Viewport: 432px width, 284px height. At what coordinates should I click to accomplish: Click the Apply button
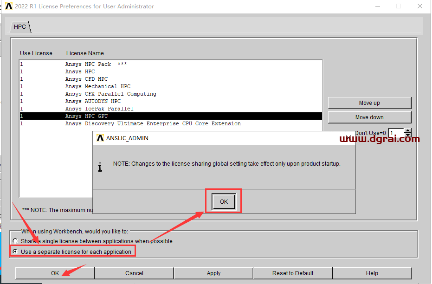pos(213,273)
